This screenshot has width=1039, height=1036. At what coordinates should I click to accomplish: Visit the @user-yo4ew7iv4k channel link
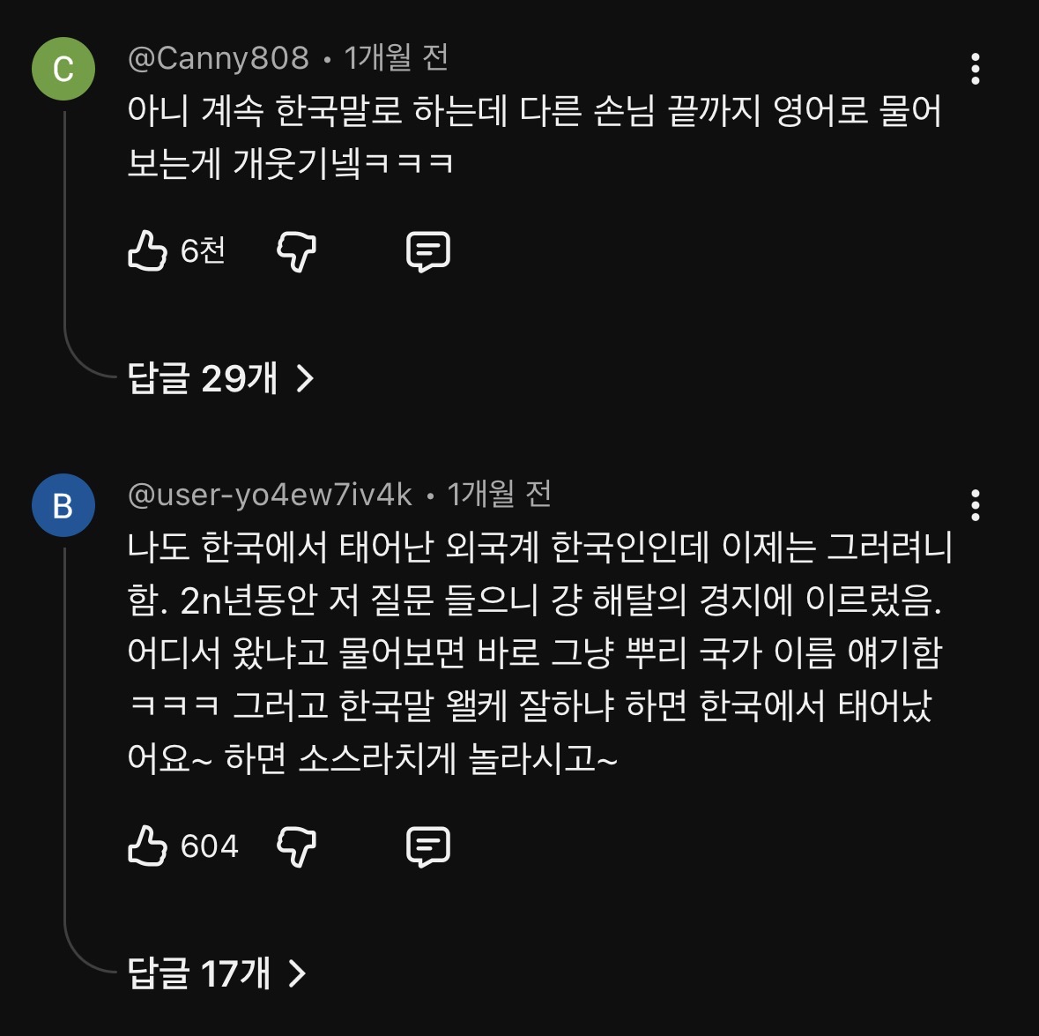[x=270, y=495]
